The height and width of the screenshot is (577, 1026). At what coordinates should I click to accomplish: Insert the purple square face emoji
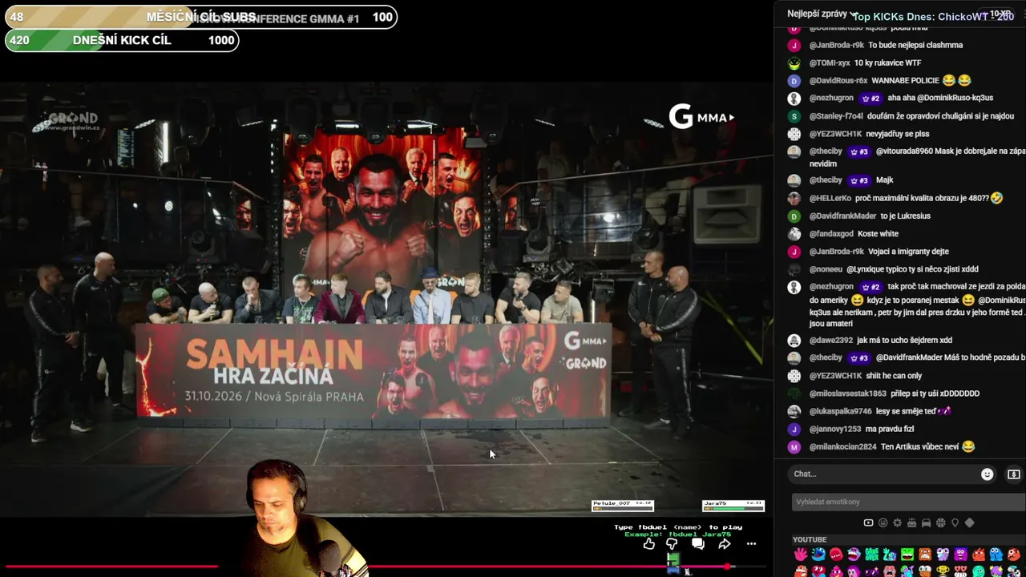pyautogui.click(x=960, y=555)
